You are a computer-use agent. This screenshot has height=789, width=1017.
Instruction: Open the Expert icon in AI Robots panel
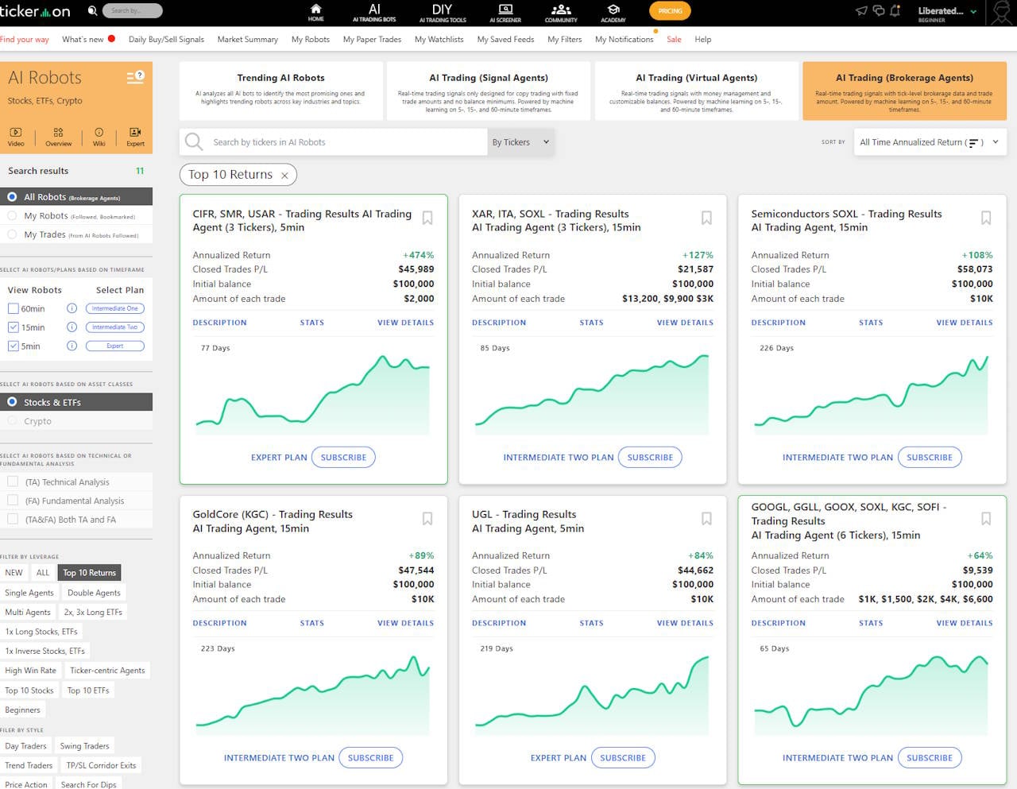(x=135, y=137)
